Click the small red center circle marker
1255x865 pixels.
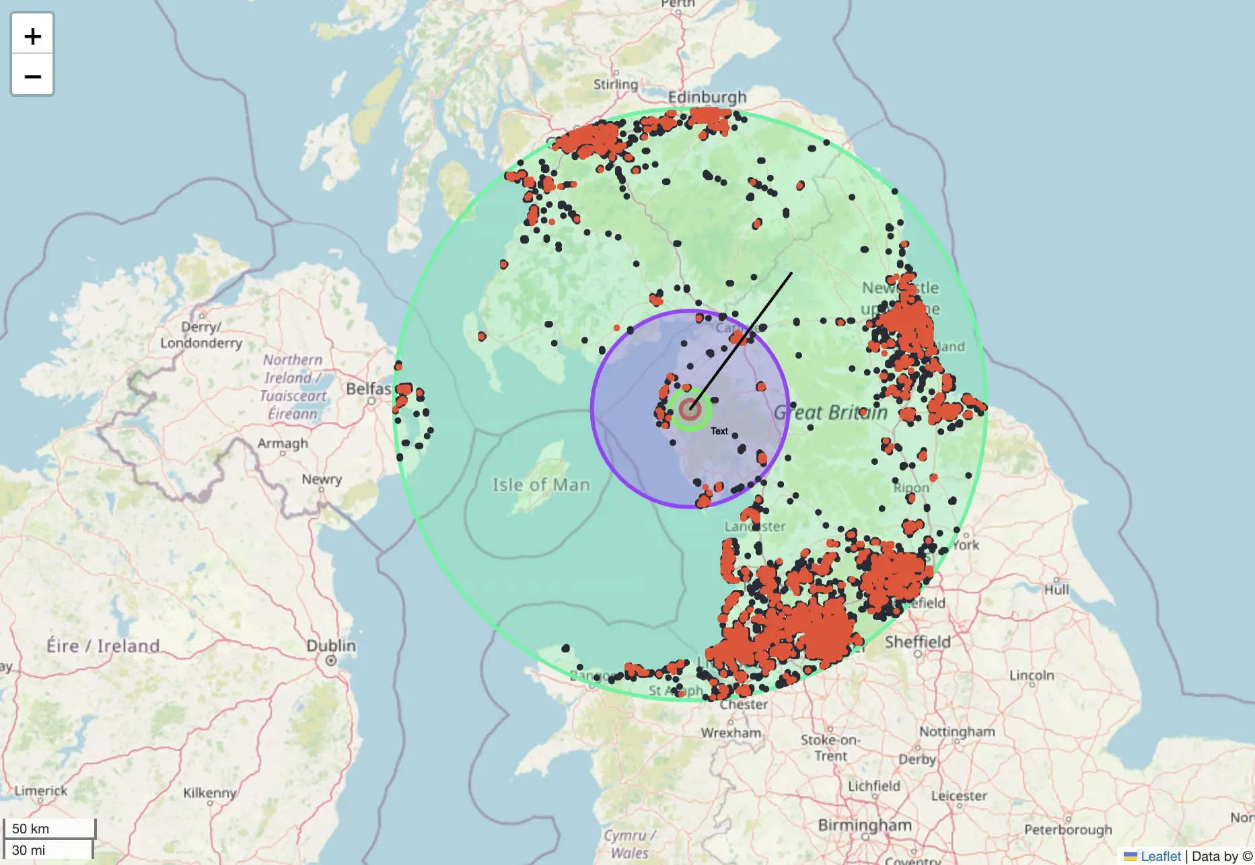[689, 409]
